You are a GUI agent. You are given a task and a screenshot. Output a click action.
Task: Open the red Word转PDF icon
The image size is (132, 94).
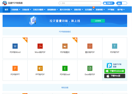[x=40, y=46]
